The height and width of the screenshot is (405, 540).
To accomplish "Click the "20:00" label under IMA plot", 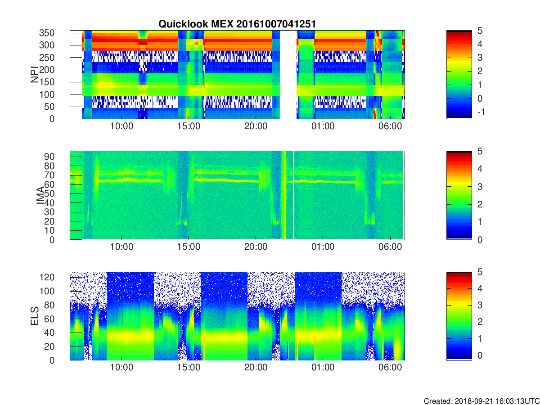I will [256, 247].
